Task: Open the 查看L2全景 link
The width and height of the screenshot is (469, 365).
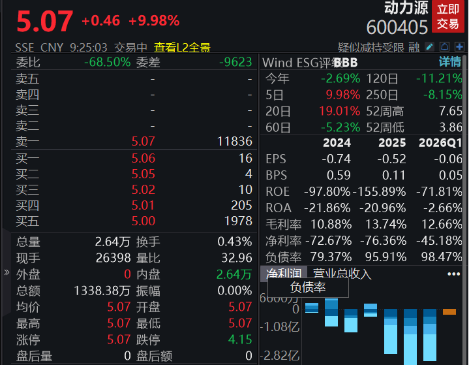Action: coord(182,48)
